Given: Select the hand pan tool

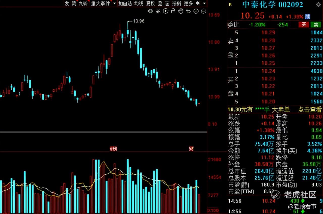Looking at the screenshot, I should click(181, 11).
